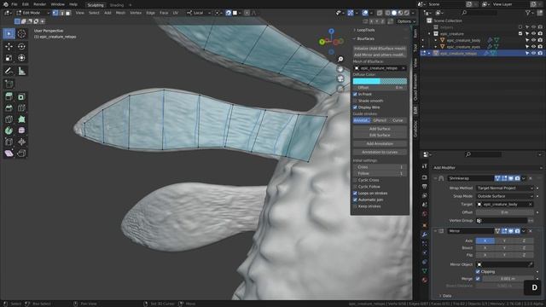Open the viewport Options dropdown

pos(406,21)
